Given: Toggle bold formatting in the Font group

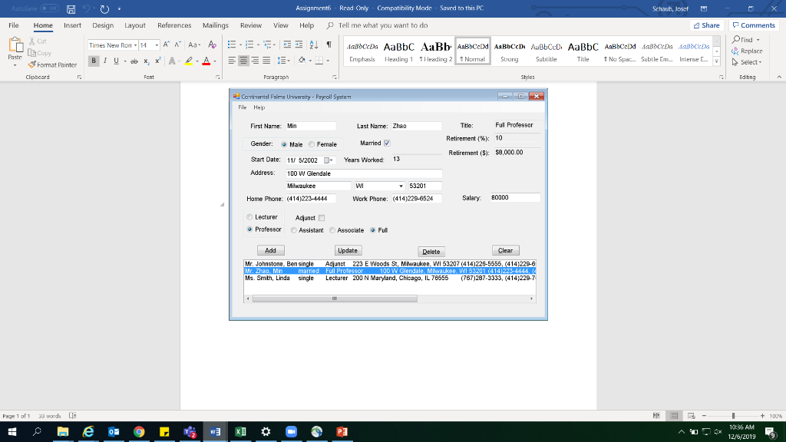Looking at the screenshot, I should coord(92,61).
